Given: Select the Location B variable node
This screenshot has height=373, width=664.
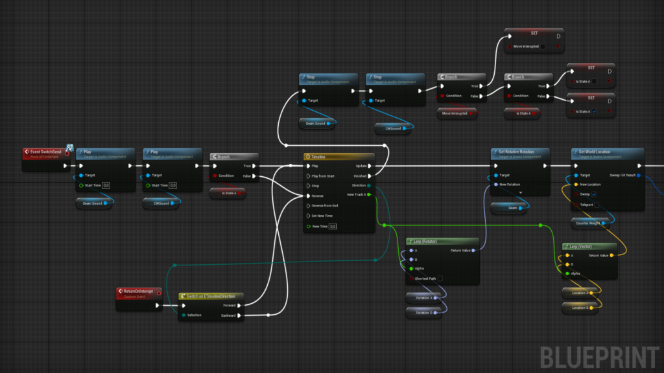Looking at the screenshot, I should 580,308.
